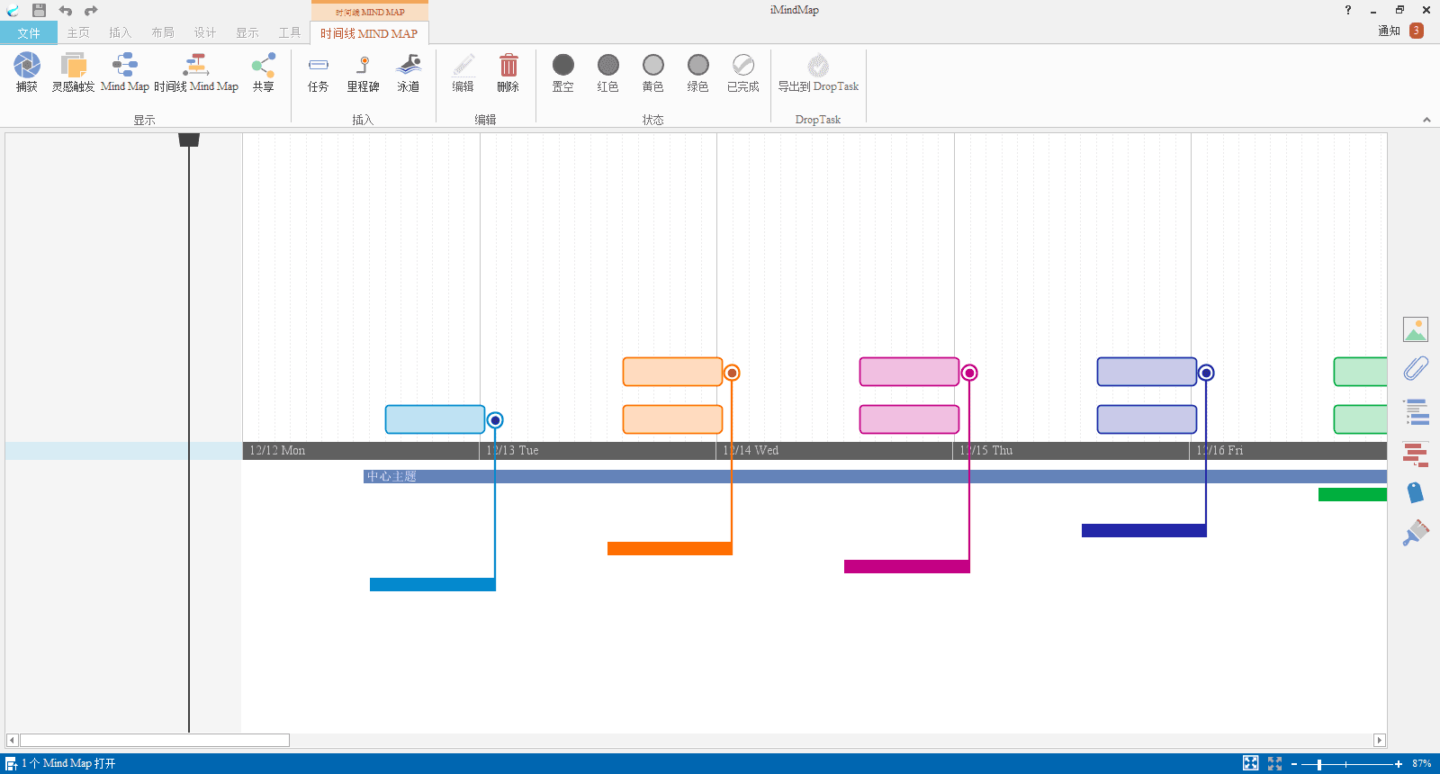The image size is (1440, 774).
Task: Open the image panel in right sidebar
Action: [1416, 329]
